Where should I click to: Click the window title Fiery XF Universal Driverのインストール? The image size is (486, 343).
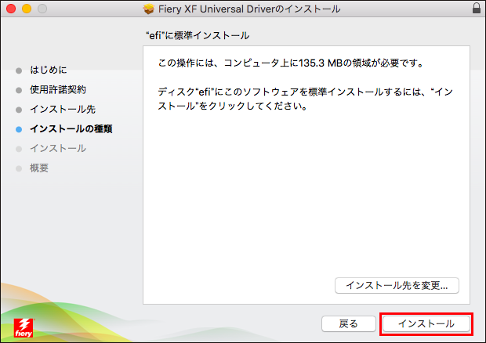[x=249, y=9]
